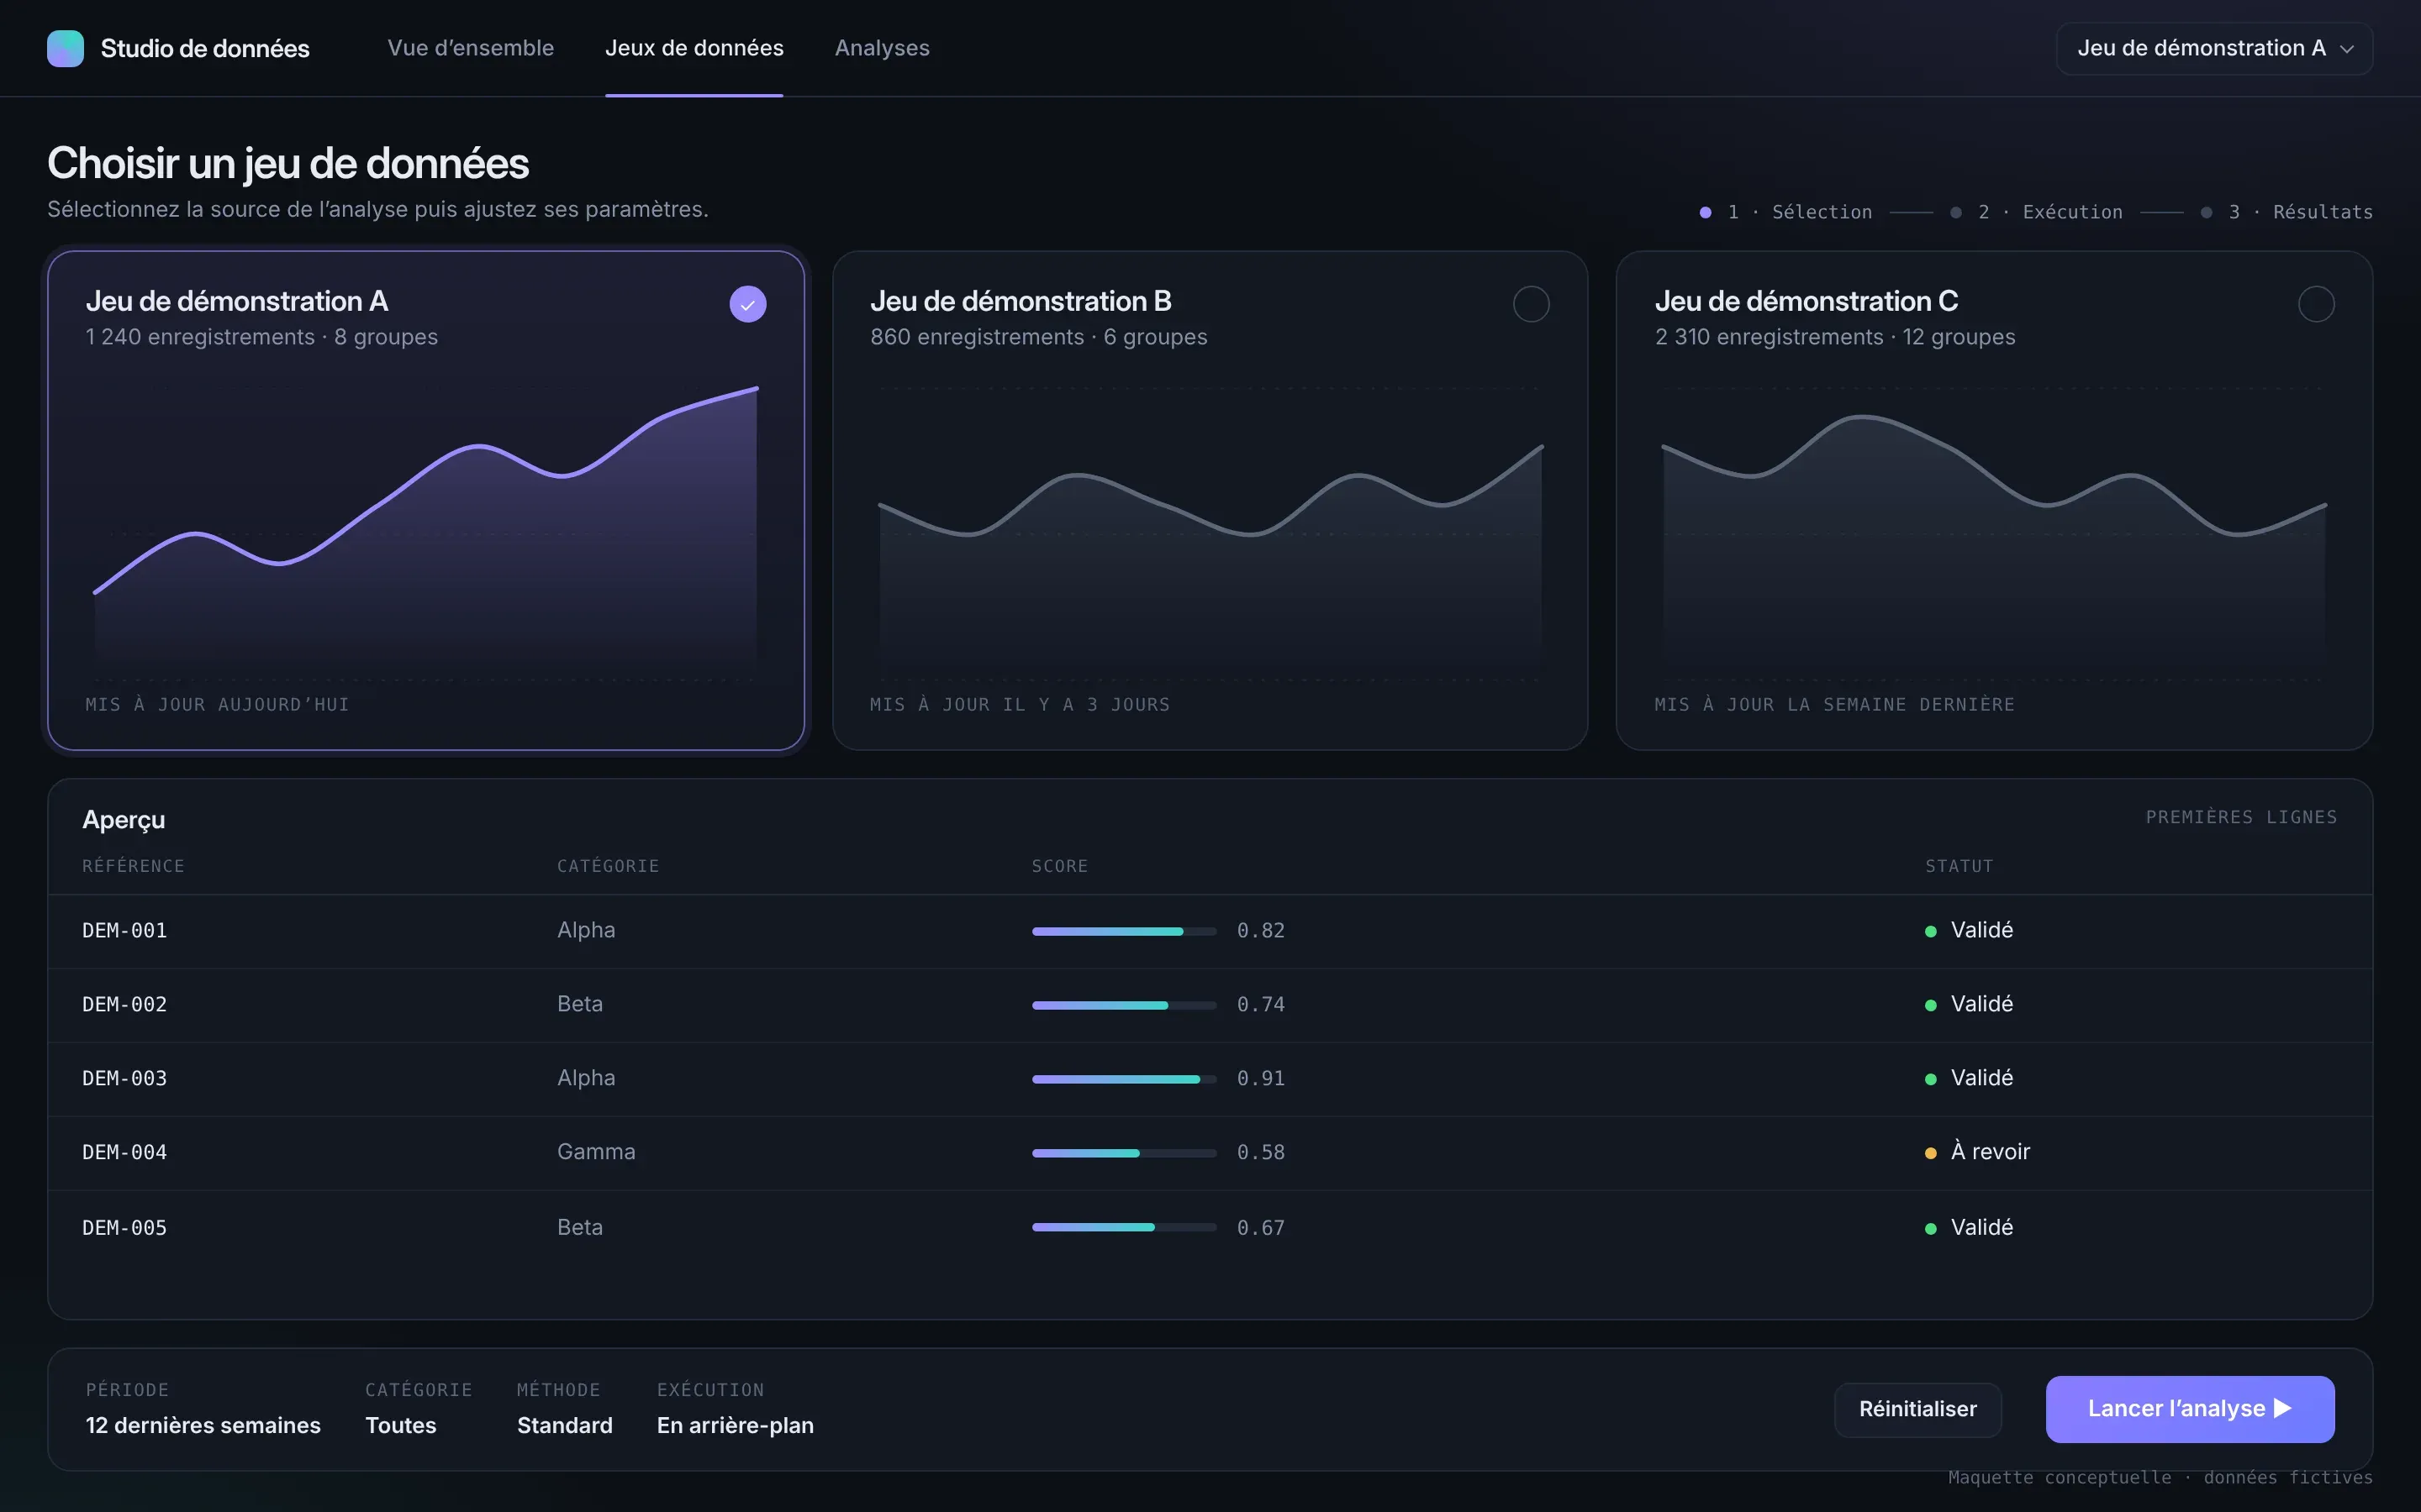Click the Jeu de démonstration B chart thumbnail
Viewport: 2421px width, 1512px height.
tap(1210, 533)
